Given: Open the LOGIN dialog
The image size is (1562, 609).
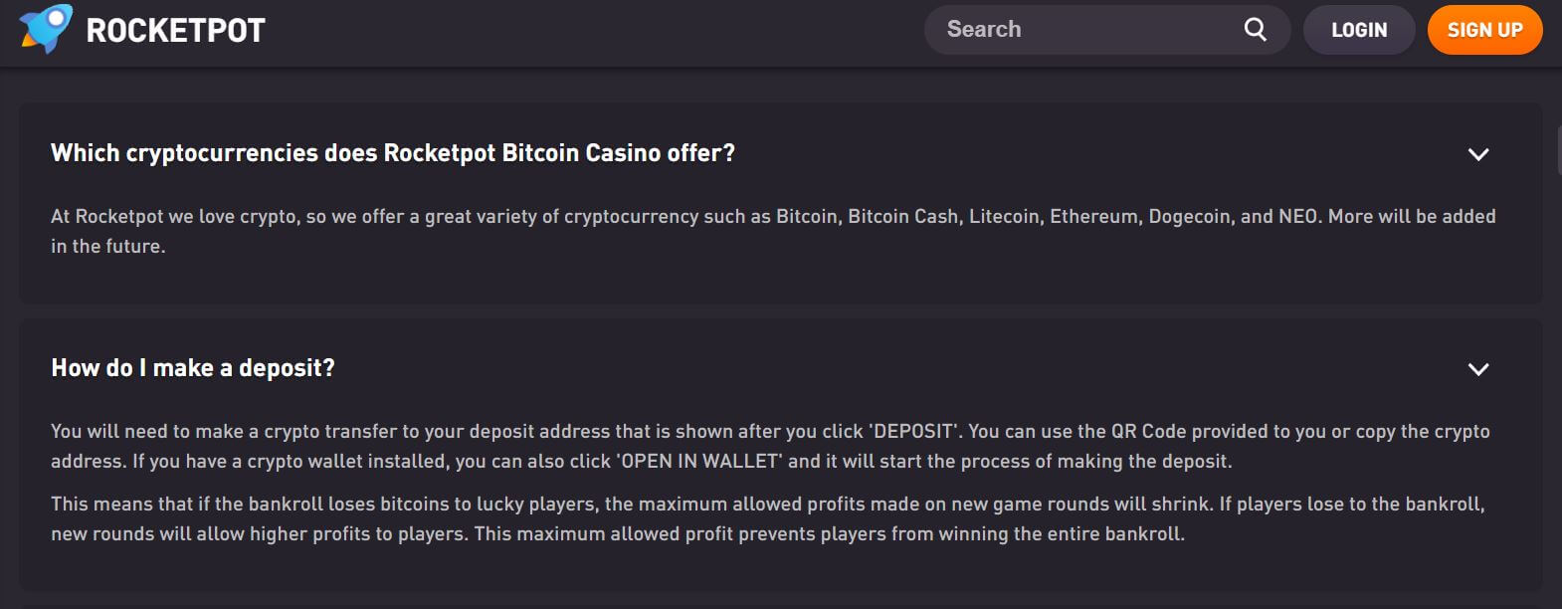Looking at the screenshot, I should click(x=1359, y=29).
